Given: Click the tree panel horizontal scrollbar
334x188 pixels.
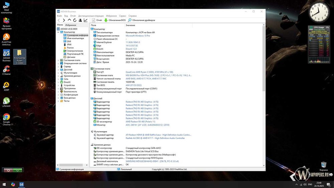Looking at the screenshot, I should coord(71,165).
